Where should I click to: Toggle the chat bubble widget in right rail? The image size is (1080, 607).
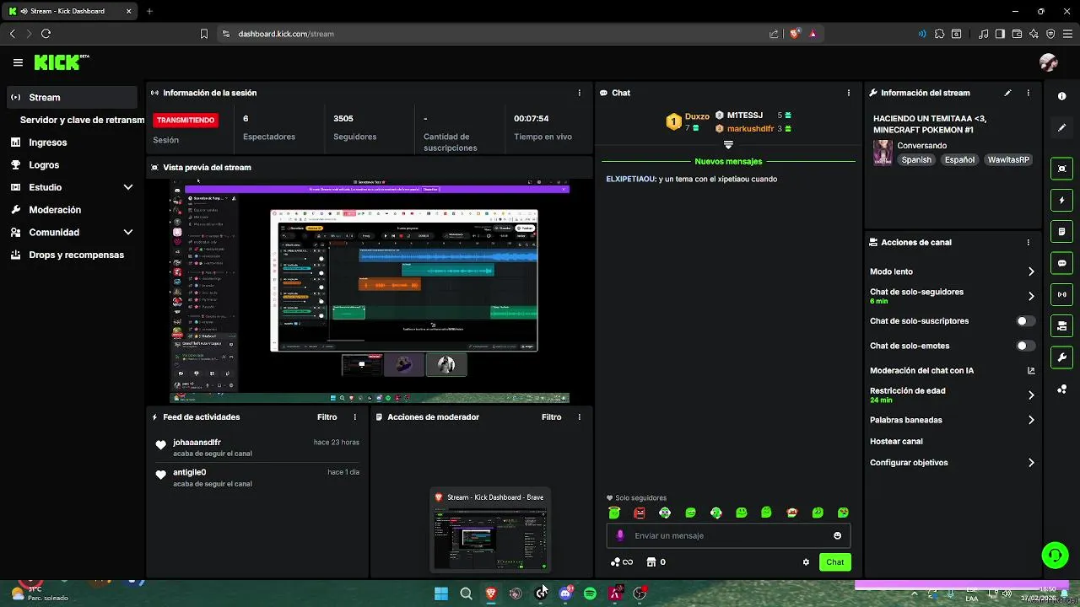[1062, 263]
